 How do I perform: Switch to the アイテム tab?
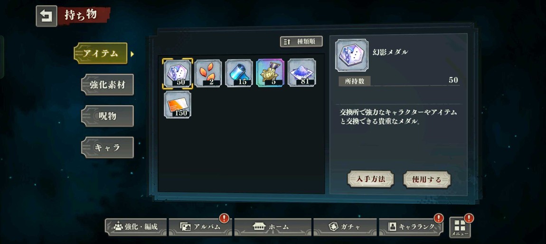101,53
